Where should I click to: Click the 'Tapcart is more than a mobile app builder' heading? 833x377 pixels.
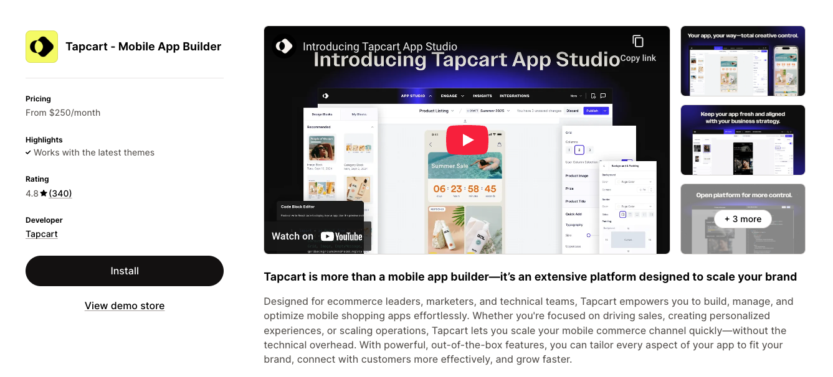pos(530,277)
